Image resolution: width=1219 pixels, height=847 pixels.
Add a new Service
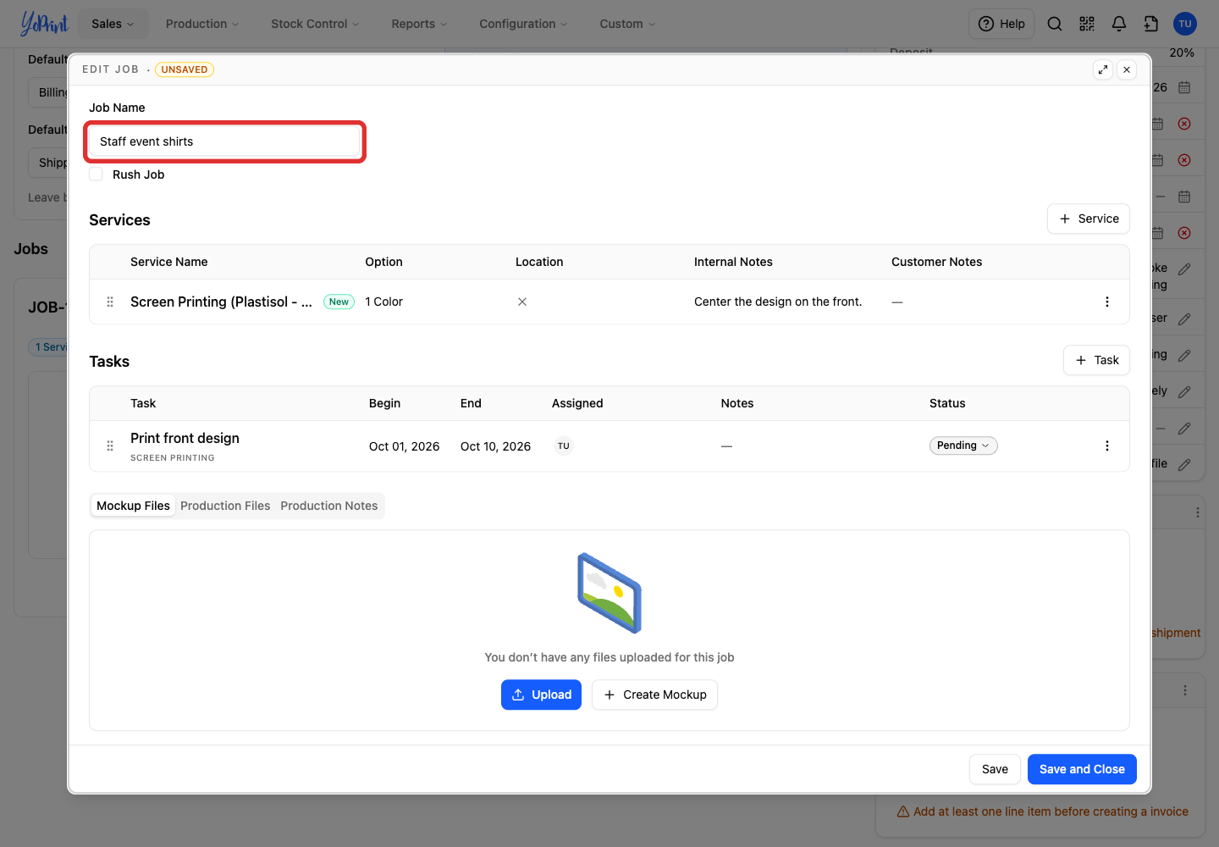click(x=1089, y=219)
